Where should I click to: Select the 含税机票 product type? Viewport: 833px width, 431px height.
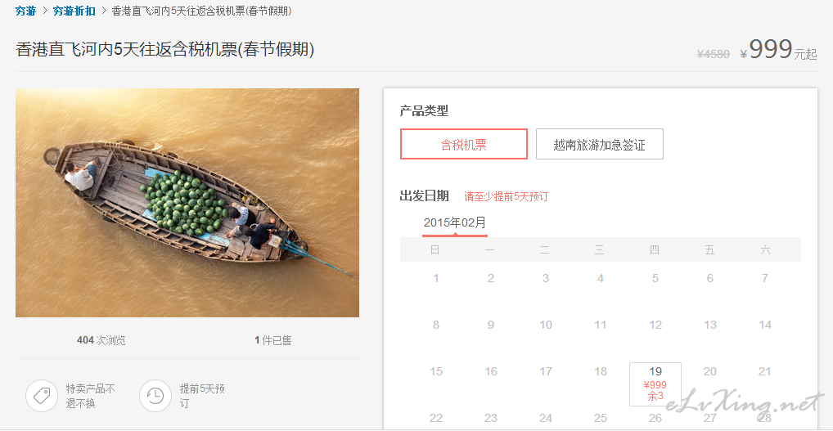click(464, 144)
